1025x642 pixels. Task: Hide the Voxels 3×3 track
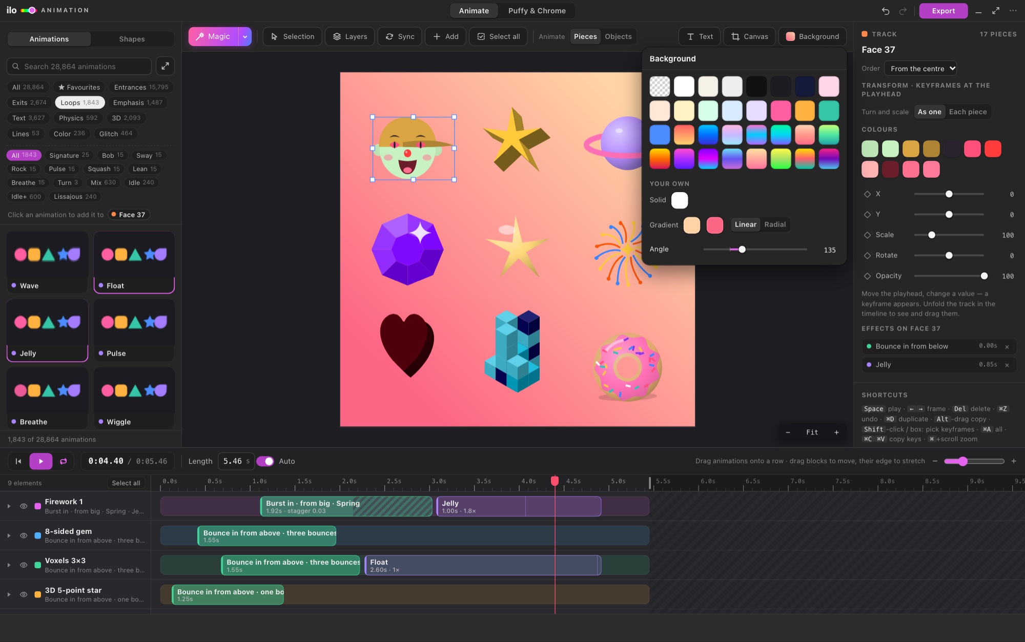(x=24, y=565)
